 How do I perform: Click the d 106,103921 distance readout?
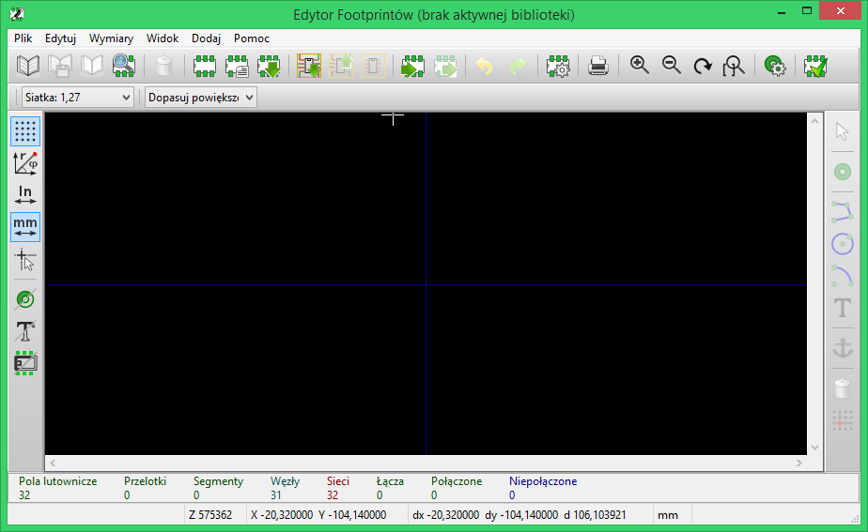(x=595, y=515)
